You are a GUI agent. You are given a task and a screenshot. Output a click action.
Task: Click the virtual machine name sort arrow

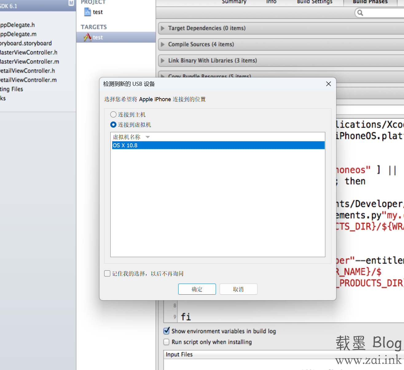[x=148, y=137]
